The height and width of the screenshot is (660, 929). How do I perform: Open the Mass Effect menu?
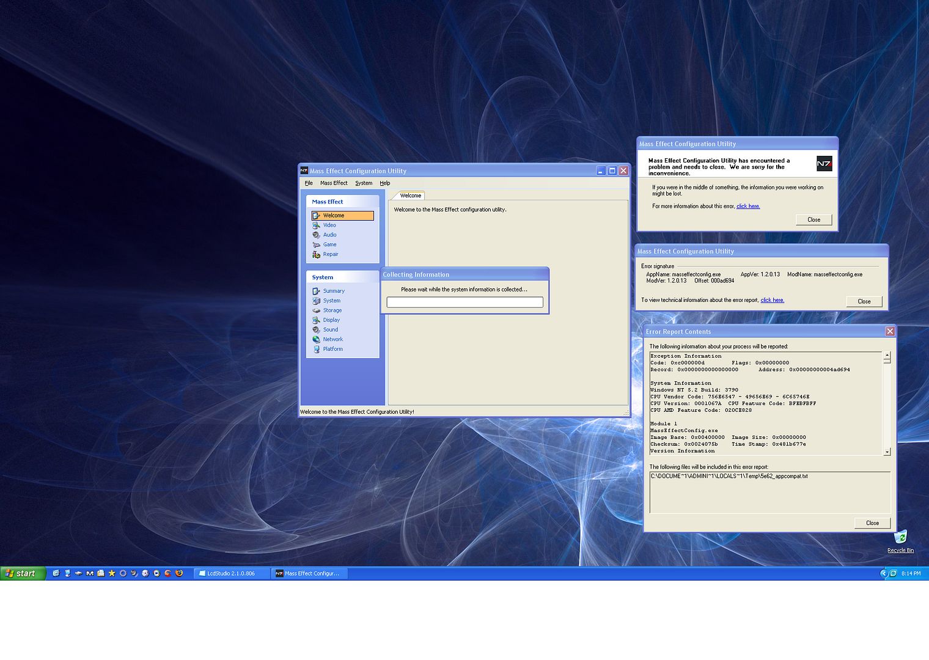[x=334, y=183]
